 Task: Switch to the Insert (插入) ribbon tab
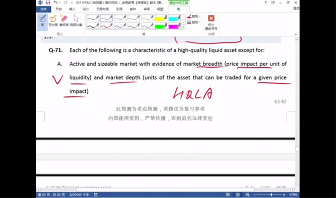(x=72, y=9)
